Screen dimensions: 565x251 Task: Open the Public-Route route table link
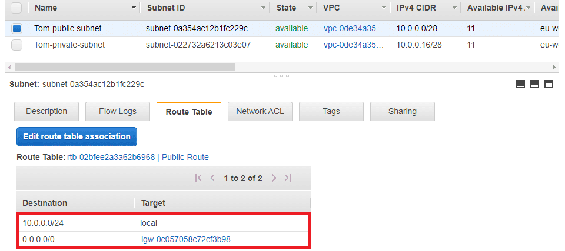tap(185, 157)
